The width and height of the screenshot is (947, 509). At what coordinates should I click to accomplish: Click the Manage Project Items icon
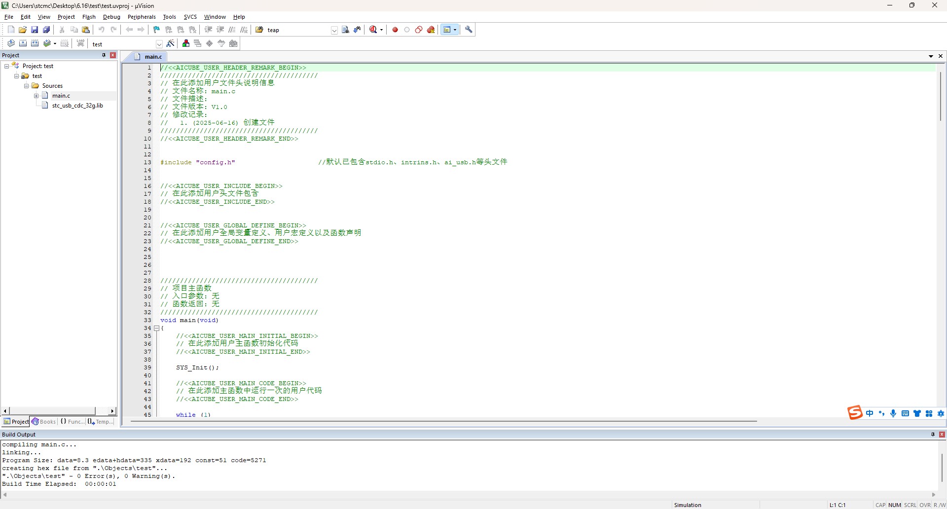[186, 44]
